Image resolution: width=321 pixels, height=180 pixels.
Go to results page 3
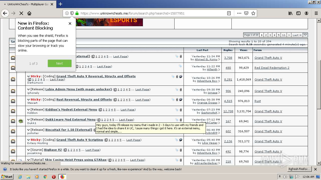tap(270, 35)
